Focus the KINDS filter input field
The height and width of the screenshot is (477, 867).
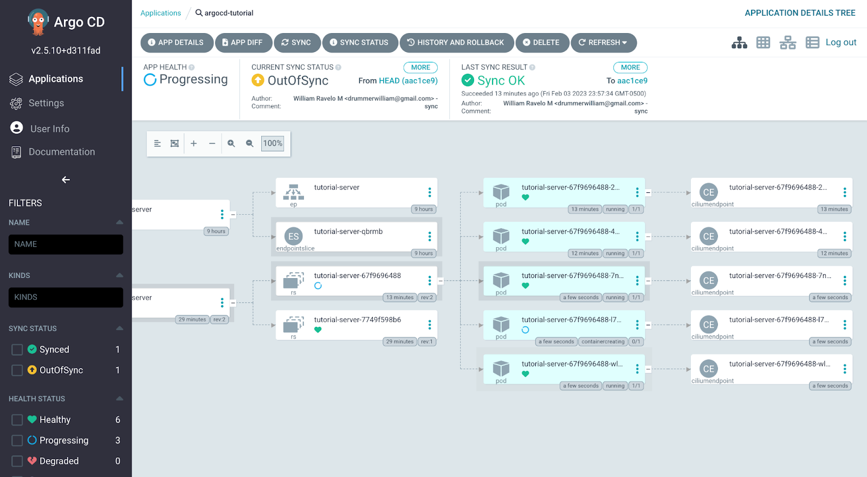pyautogui.click(x=66, y=298)
